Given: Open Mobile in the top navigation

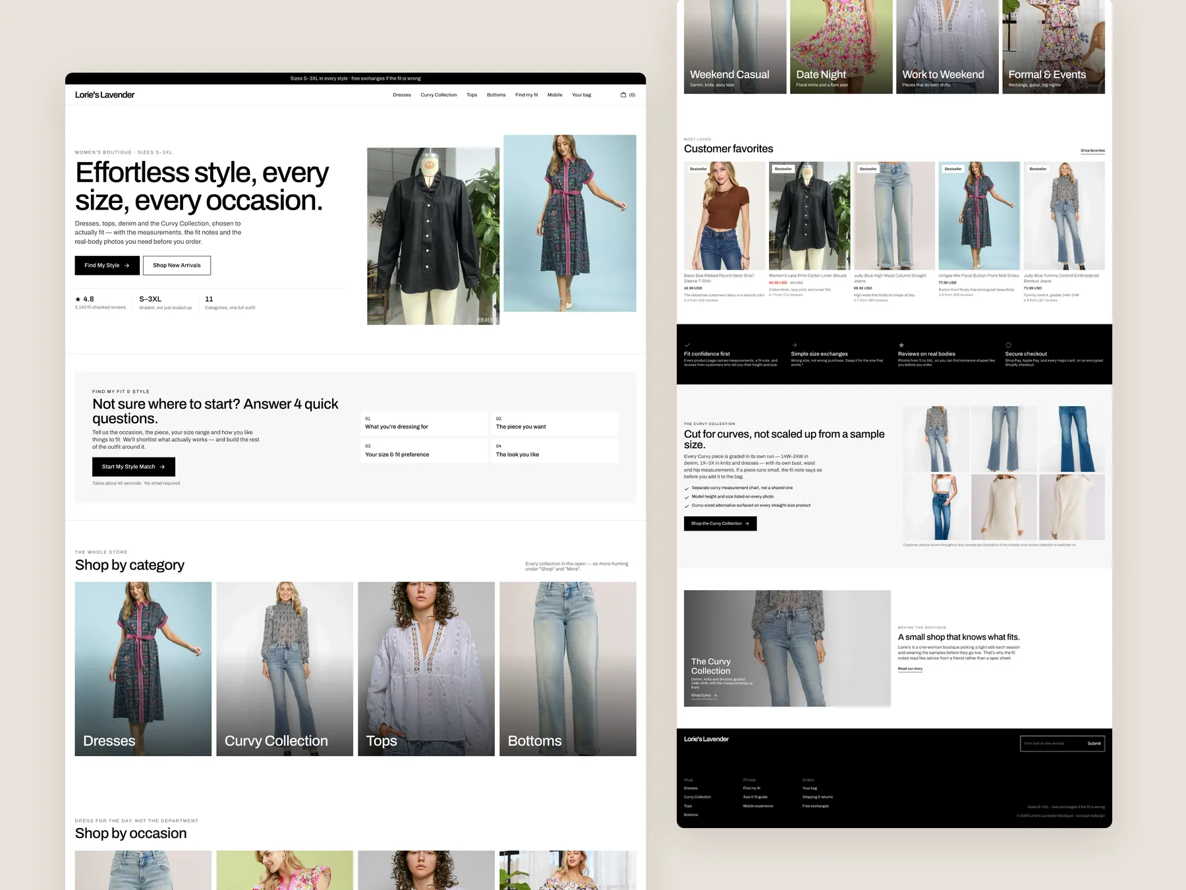Looking at the screenshot, I should pyautogui.click(x=555, y=95).
